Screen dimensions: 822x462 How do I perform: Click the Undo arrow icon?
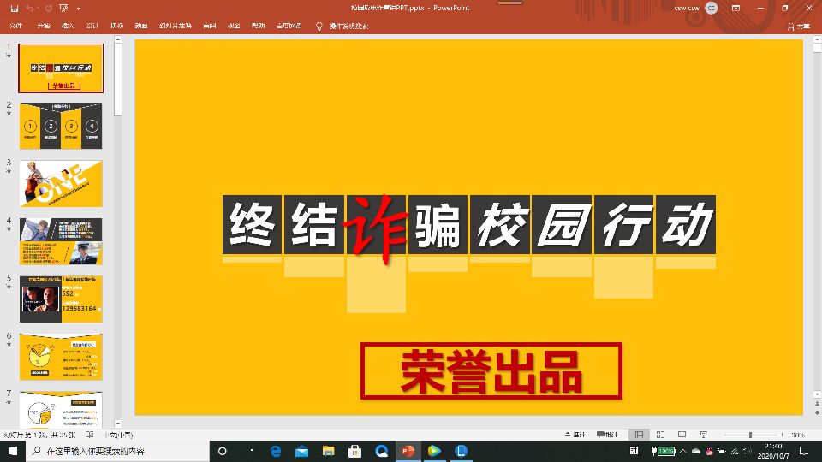pos(31,8)
